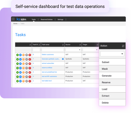Viewport: 131px width, 113px height.
Task: Run the test ext predefined list task
Action: (x=17, y=72)
